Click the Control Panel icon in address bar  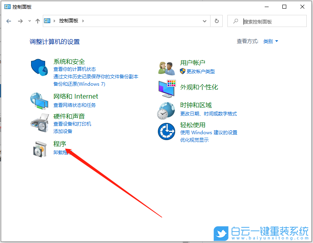click(x=47, y=21)
